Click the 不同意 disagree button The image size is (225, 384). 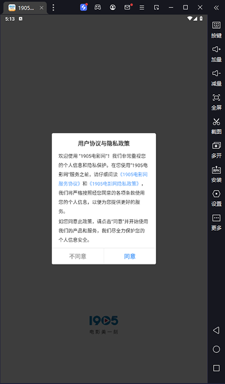tap(78, 256)
